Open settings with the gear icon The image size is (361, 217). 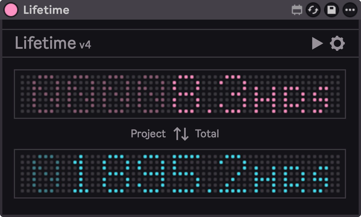337,44
